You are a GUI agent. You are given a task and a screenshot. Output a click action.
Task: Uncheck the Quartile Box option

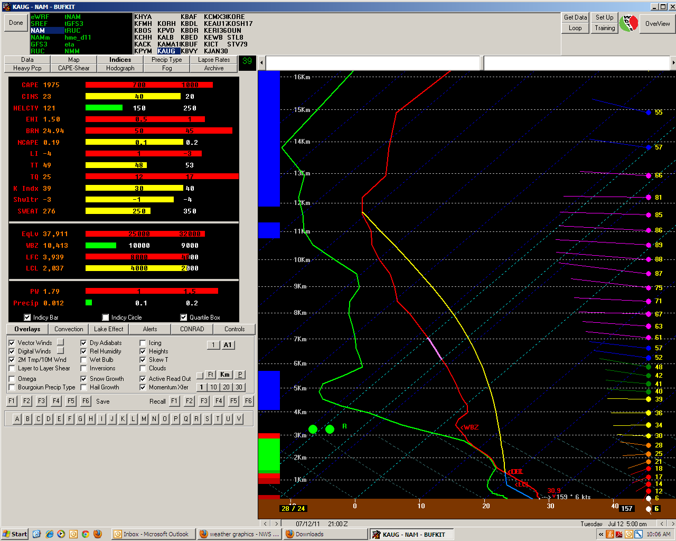click(184, 318)
